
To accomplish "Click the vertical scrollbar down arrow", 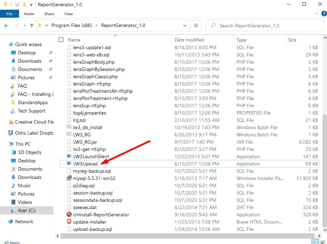I will [x=325, y=230].
